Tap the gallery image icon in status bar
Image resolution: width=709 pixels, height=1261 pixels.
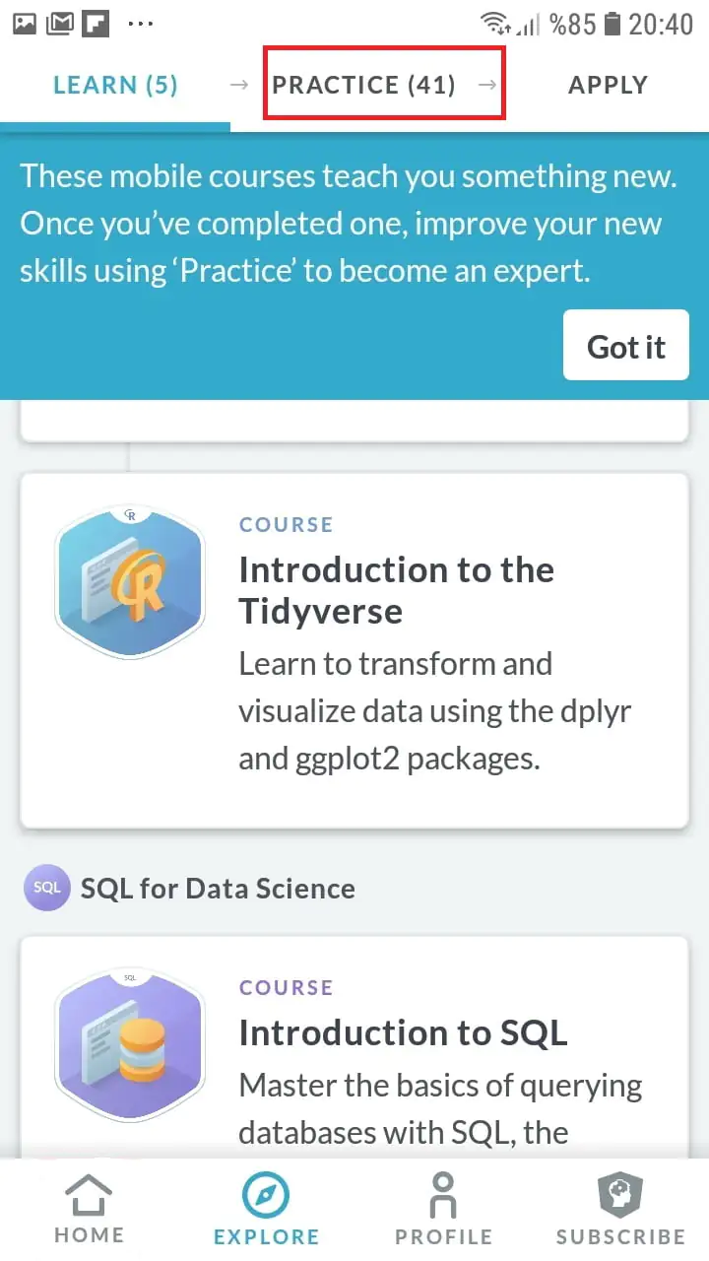click(26, 23)
